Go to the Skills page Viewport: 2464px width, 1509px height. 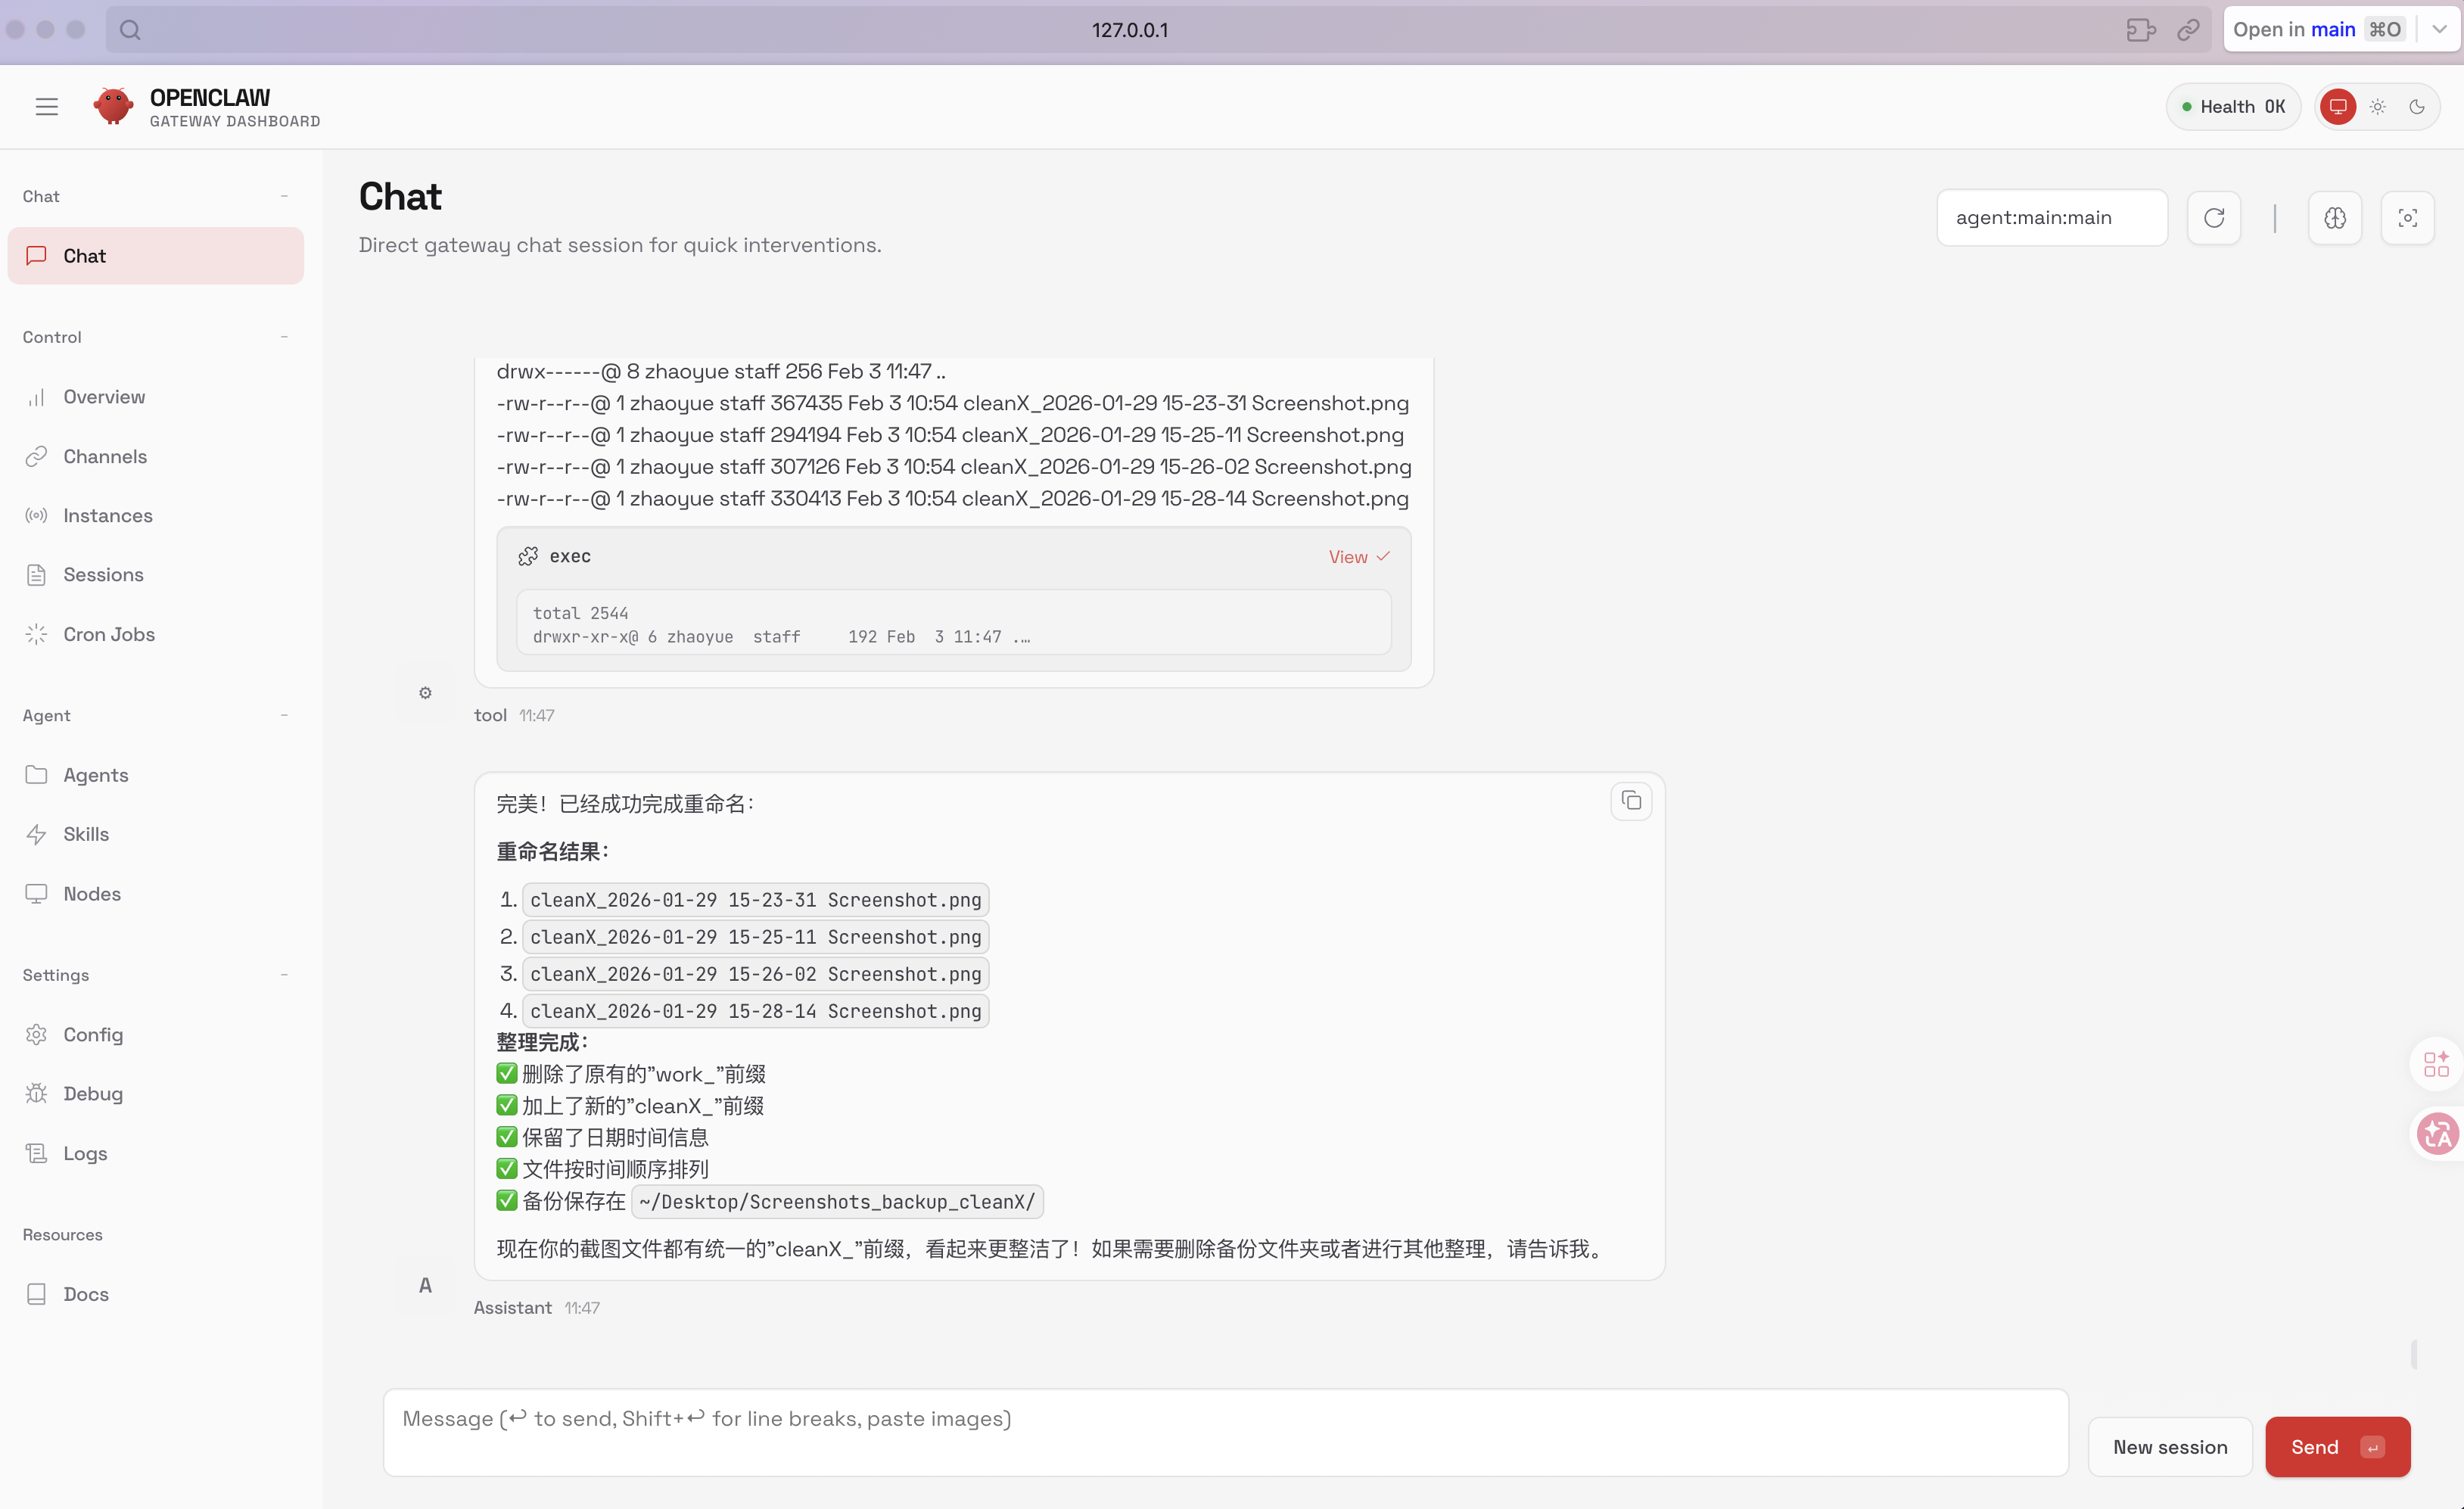click(x=86, y=834)
